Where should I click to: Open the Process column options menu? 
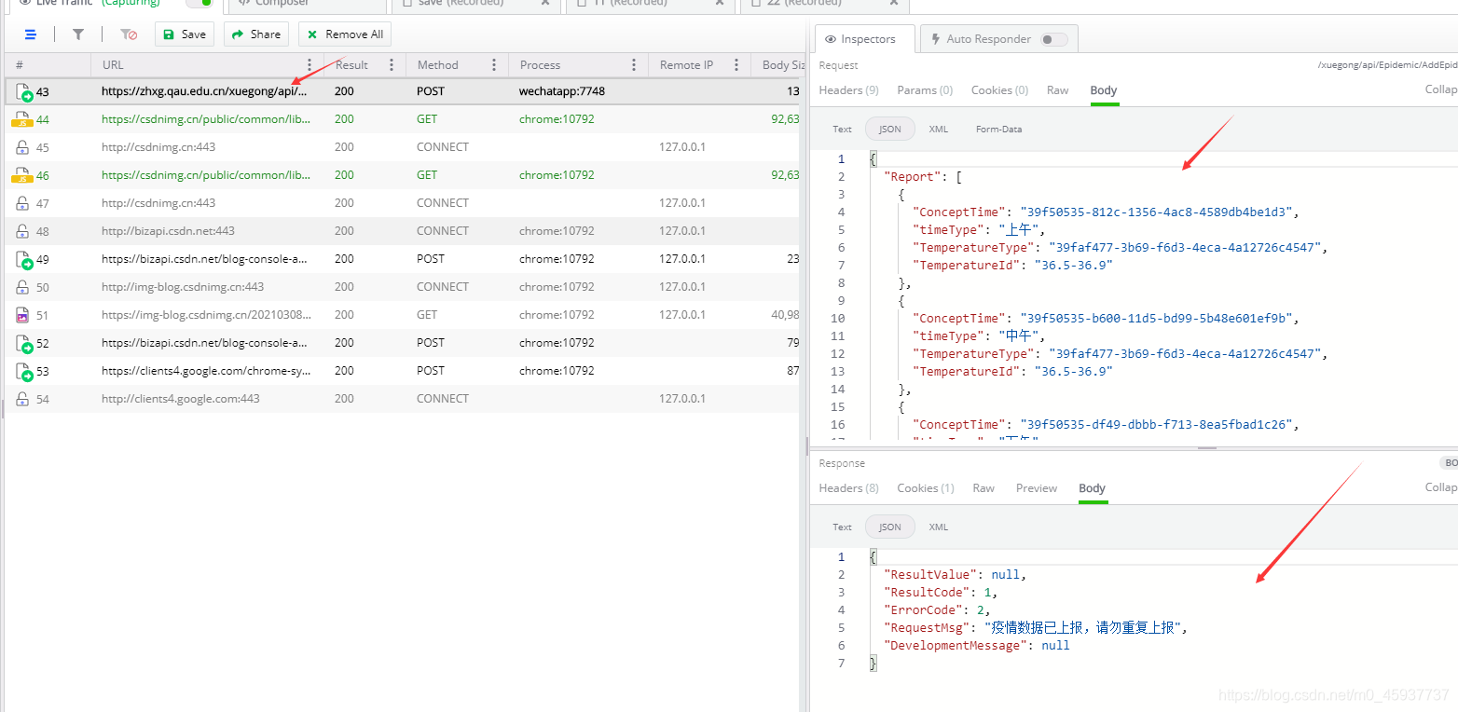point(634,65)
